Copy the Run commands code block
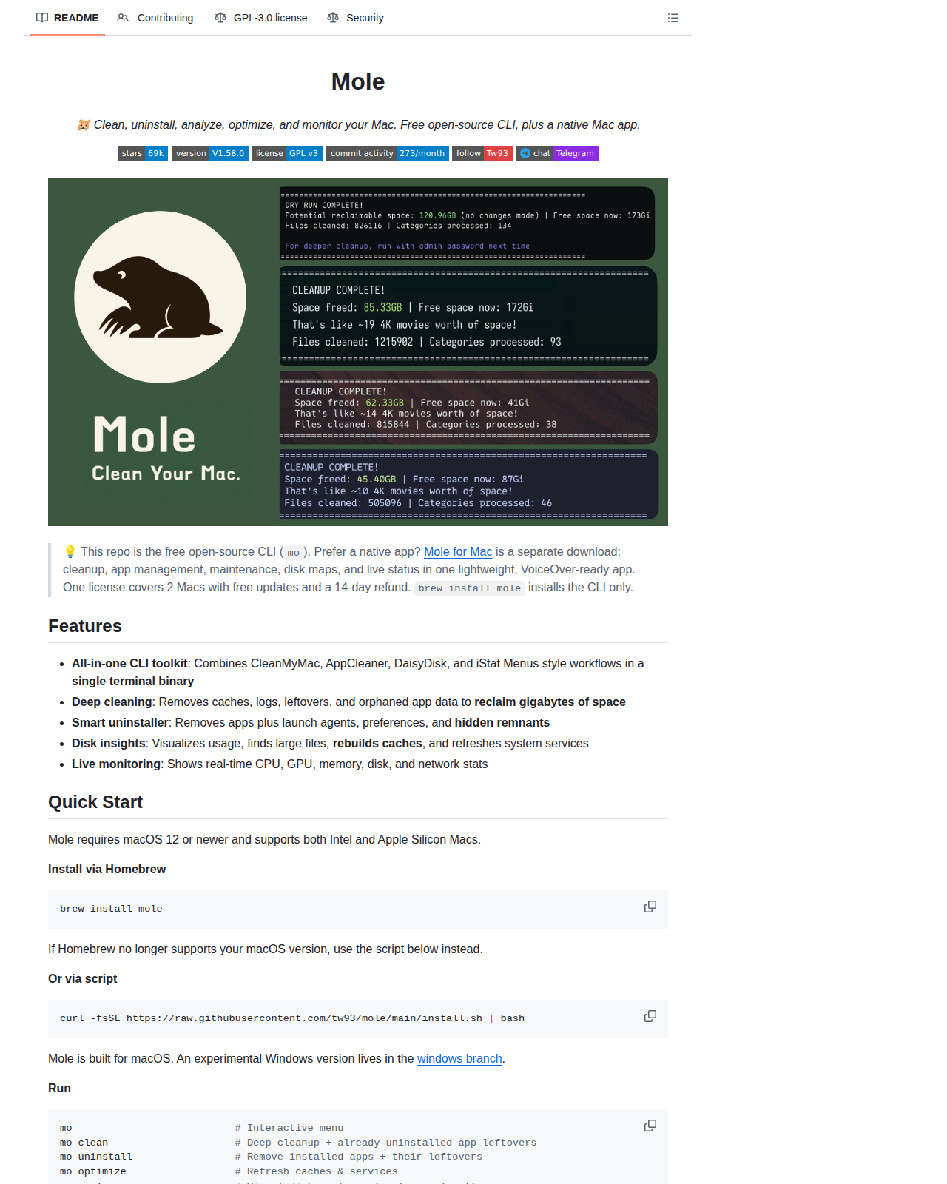 click(650, 1126)
